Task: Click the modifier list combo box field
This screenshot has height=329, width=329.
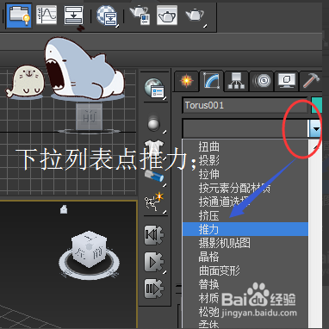Action: tap(245, 129)
